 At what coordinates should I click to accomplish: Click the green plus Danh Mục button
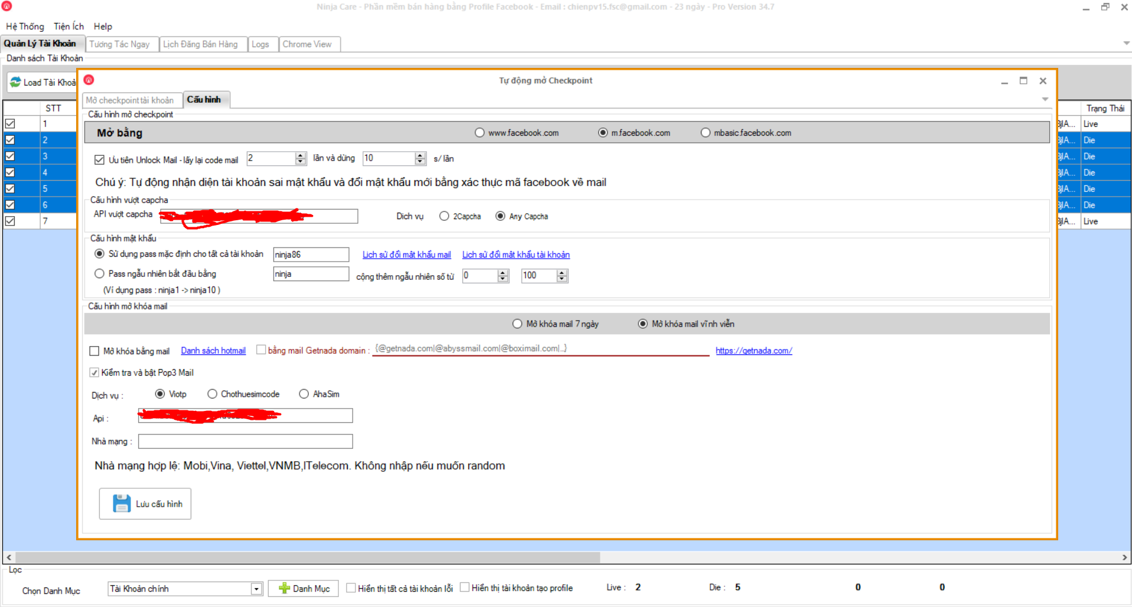(304, 588)
